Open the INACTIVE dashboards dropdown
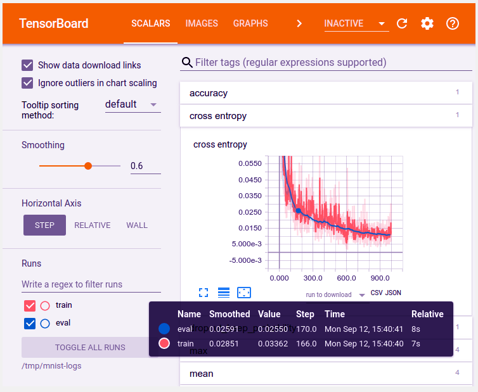Viewport: 478px width, 392px height. pos(356,23)
